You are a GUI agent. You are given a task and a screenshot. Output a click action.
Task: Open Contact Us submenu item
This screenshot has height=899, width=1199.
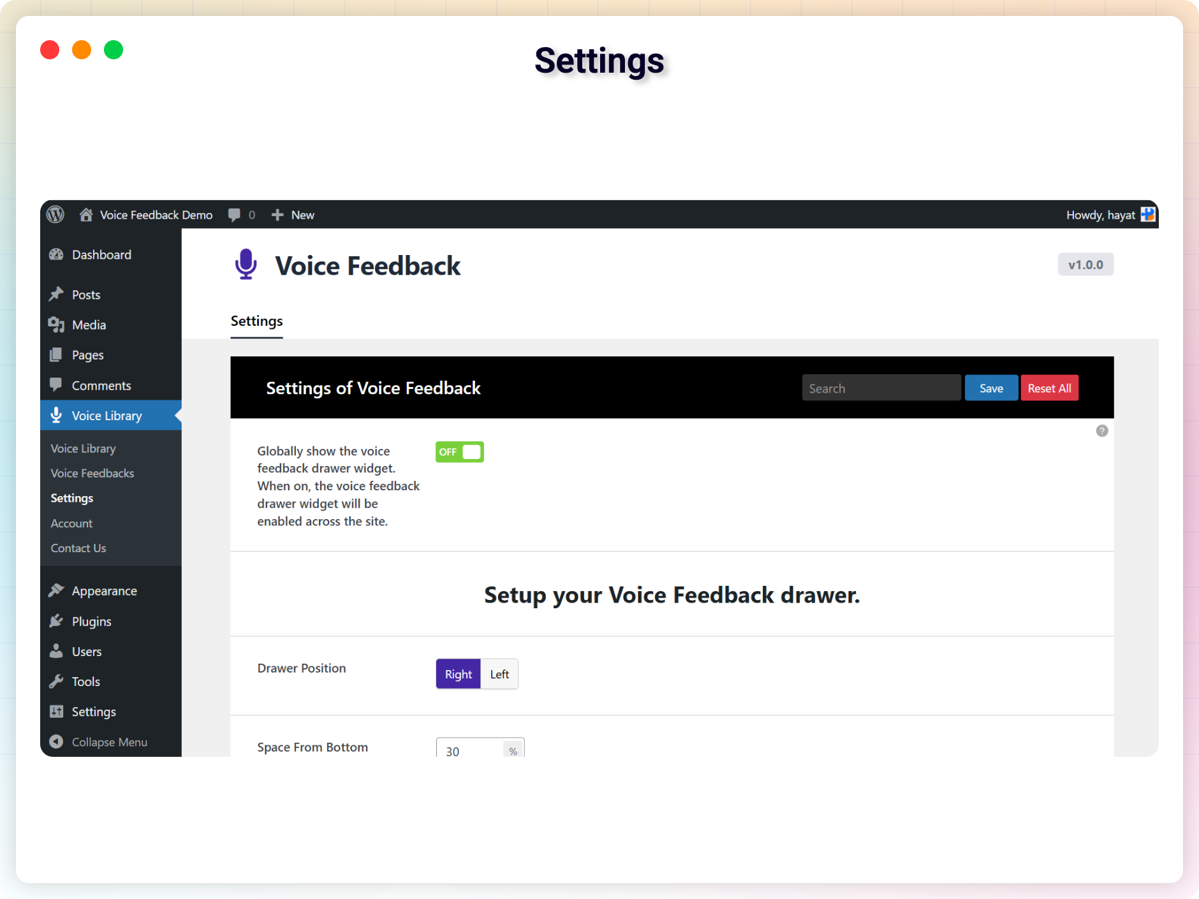[78, 548]
